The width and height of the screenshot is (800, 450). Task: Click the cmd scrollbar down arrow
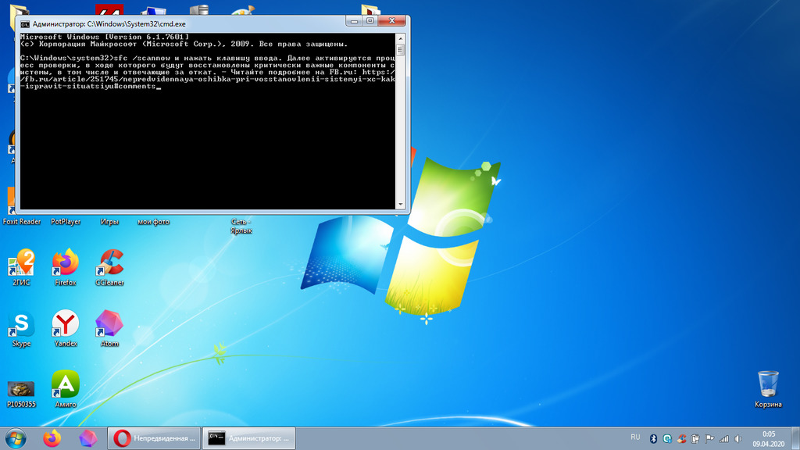coord(401,204)
